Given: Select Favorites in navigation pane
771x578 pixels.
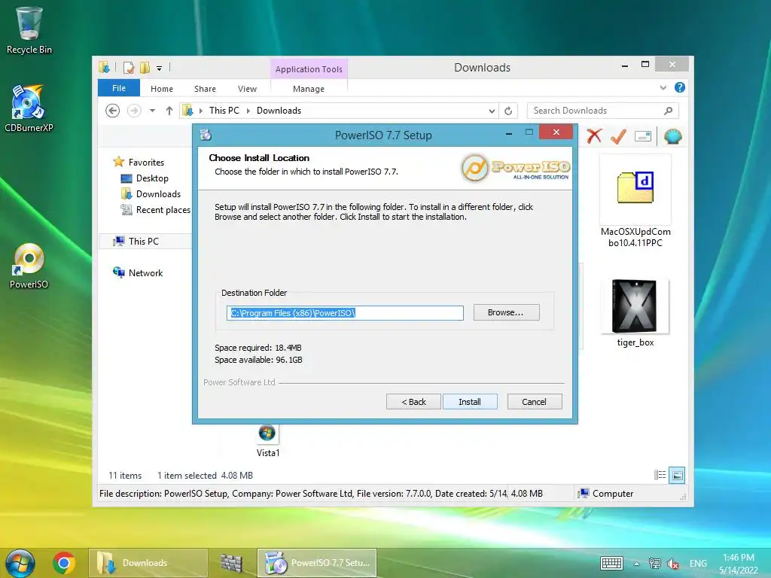Looking at the screenshot, I should coord(146,163).
